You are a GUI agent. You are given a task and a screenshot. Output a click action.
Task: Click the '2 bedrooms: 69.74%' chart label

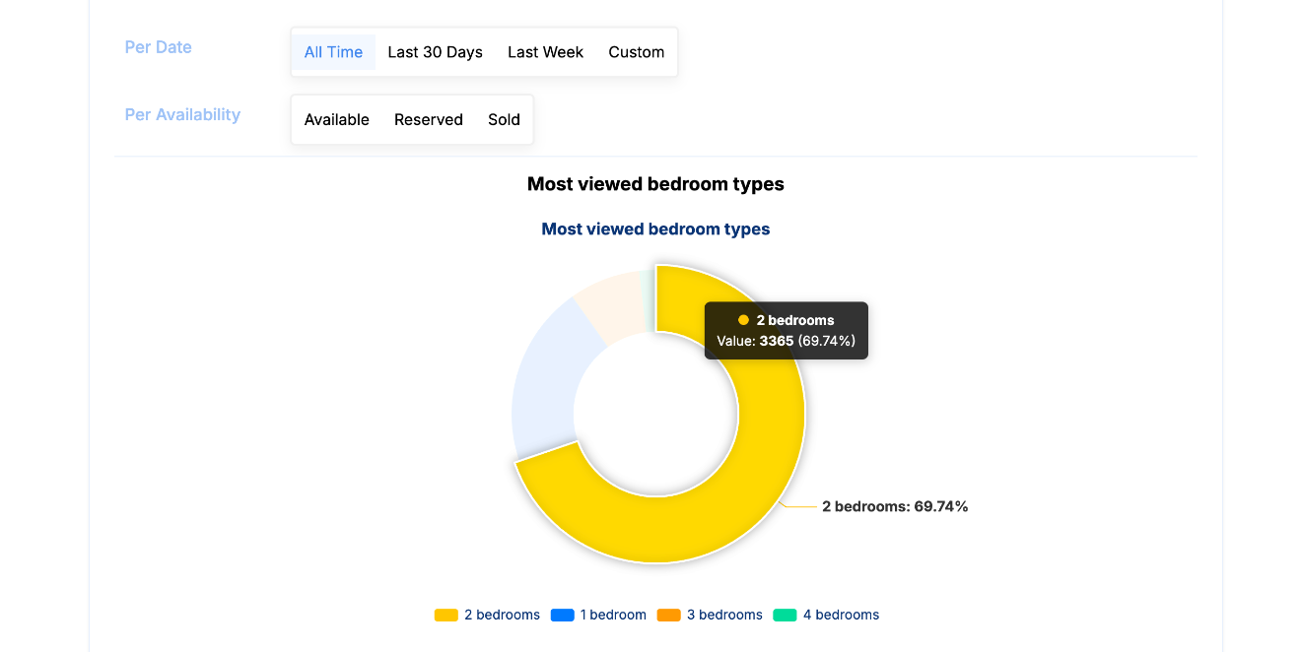(x=895, y=506)
